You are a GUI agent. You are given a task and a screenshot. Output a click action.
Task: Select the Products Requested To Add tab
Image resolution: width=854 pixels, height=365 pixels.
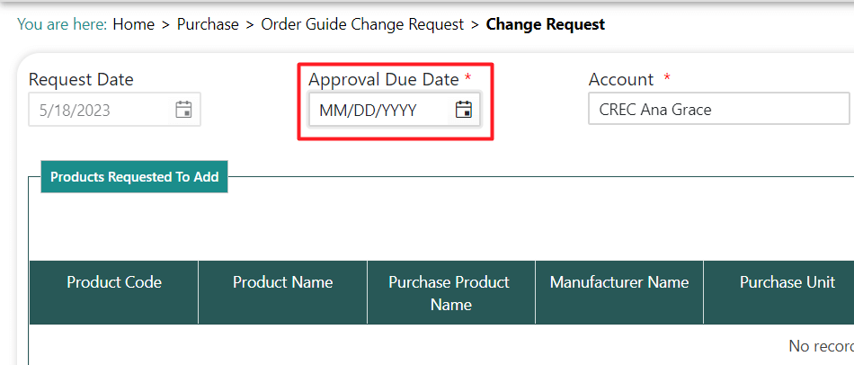point(134,177)
